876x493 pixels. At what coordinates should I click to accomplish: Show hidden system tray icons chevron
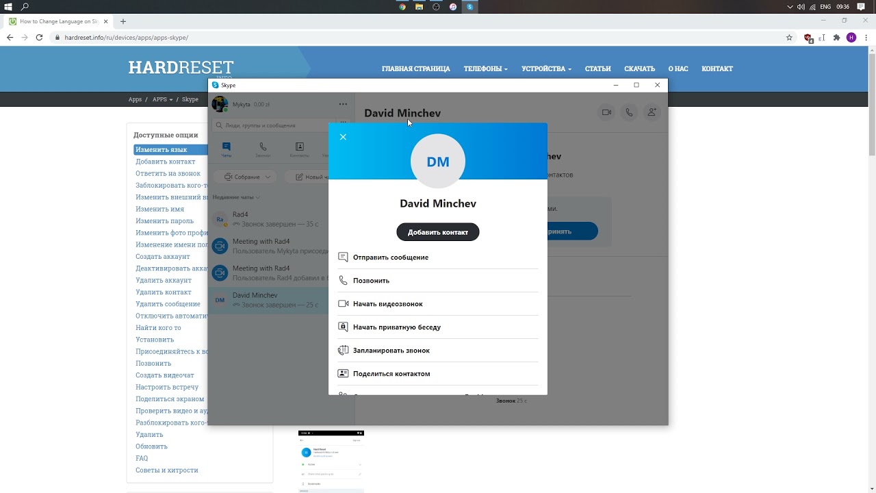[x=790, y=7]
